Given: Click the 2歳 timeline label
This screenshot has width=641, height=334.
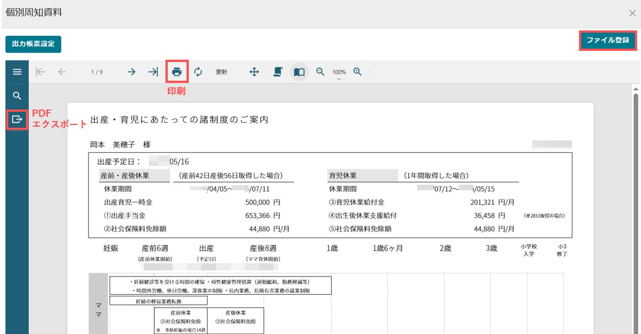Looking at the screenshot, I should [445, 248].
